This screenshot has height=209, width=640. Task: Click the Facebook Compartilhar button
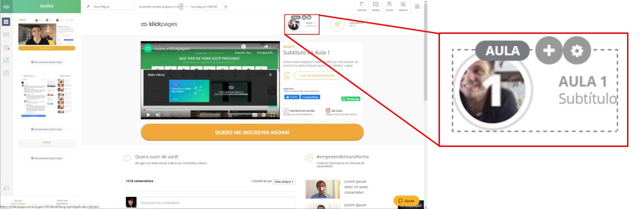click(x=310, y=97)
